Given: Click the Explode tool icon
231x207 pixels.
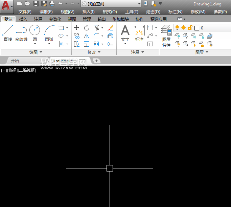Looking at the screenshot, I should 110,36.
